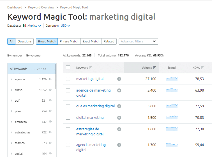Go to Keyword Overview breadcrumb

tap(41, 7)
